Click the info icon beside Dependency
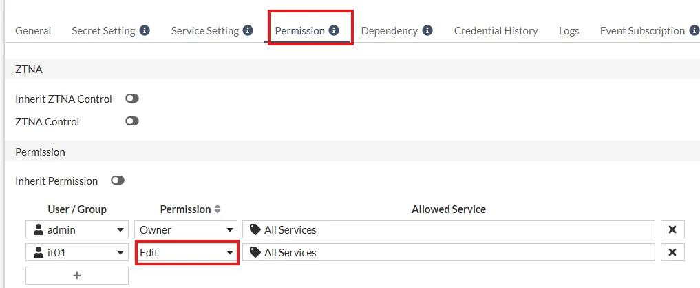The width and height of the screenshot is (700, 288). click(427, 30)
